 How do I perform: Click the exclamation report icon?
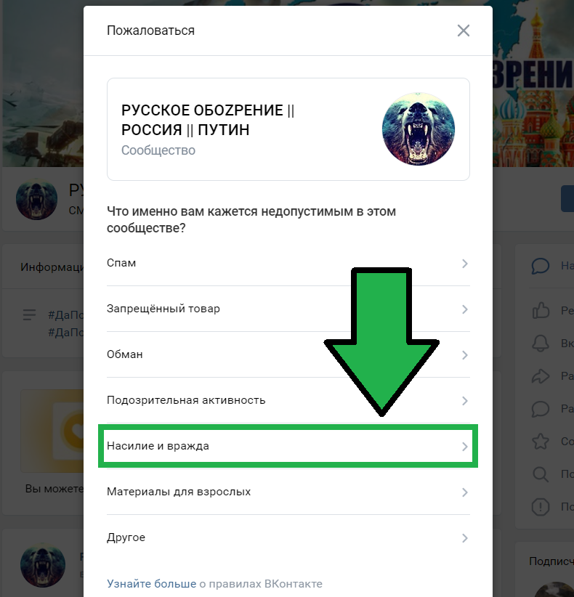coord(541,507)
